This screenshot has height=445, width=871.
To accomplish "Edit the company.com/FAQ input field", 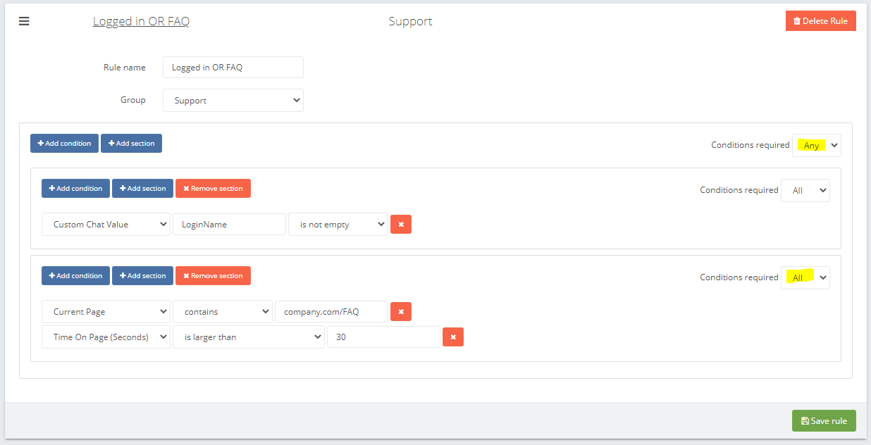I will click(331, 311).
